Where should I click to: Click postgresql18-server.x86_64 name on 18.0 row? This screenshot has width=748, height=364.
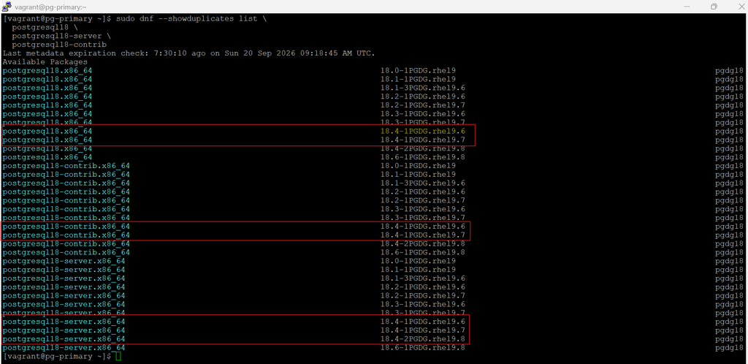[64, 261]
